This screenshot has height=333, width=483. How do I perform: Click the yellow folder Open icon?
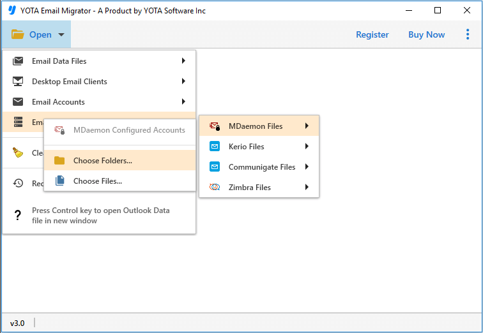pos(17,34)
